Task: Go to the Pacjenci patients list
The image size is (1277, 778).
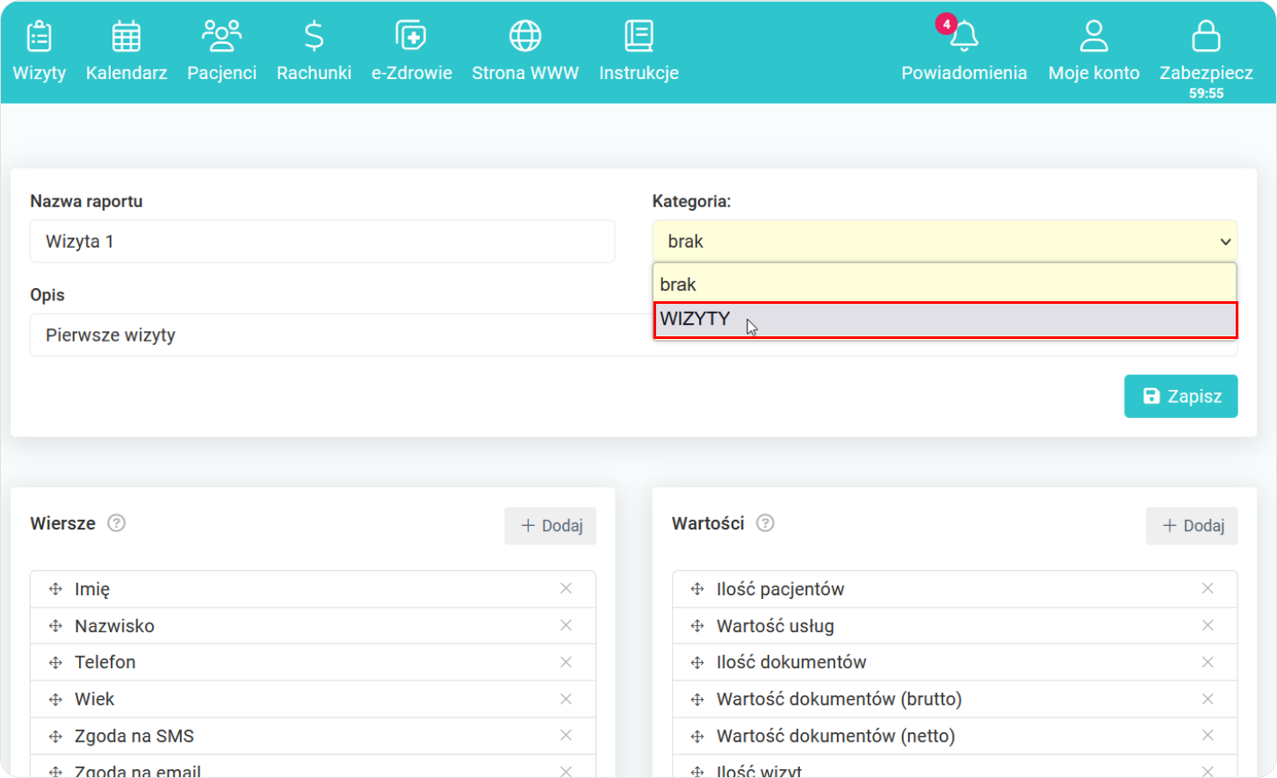Action: [221, 52]
